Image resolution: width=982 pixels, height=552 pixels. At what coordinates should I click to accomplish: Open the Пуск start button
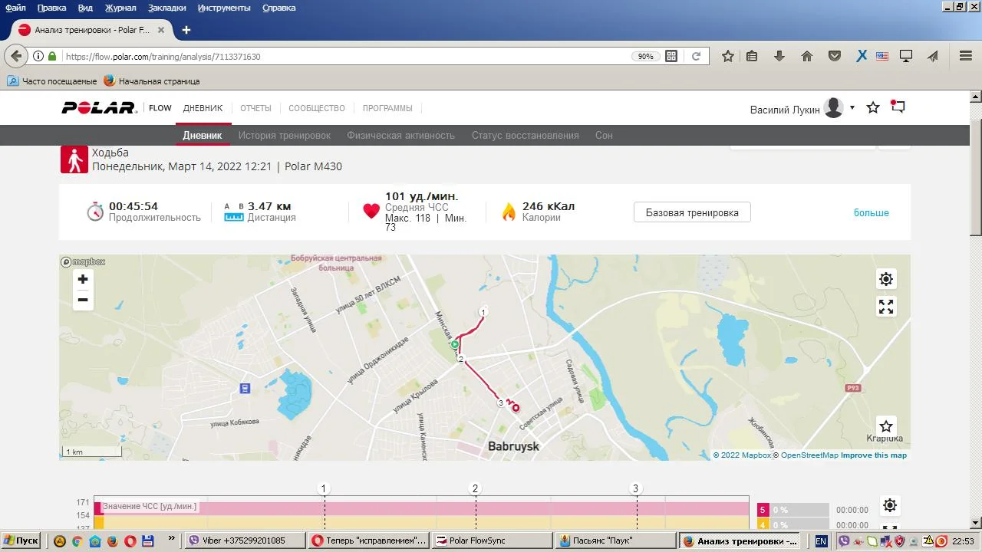(21, 540)
